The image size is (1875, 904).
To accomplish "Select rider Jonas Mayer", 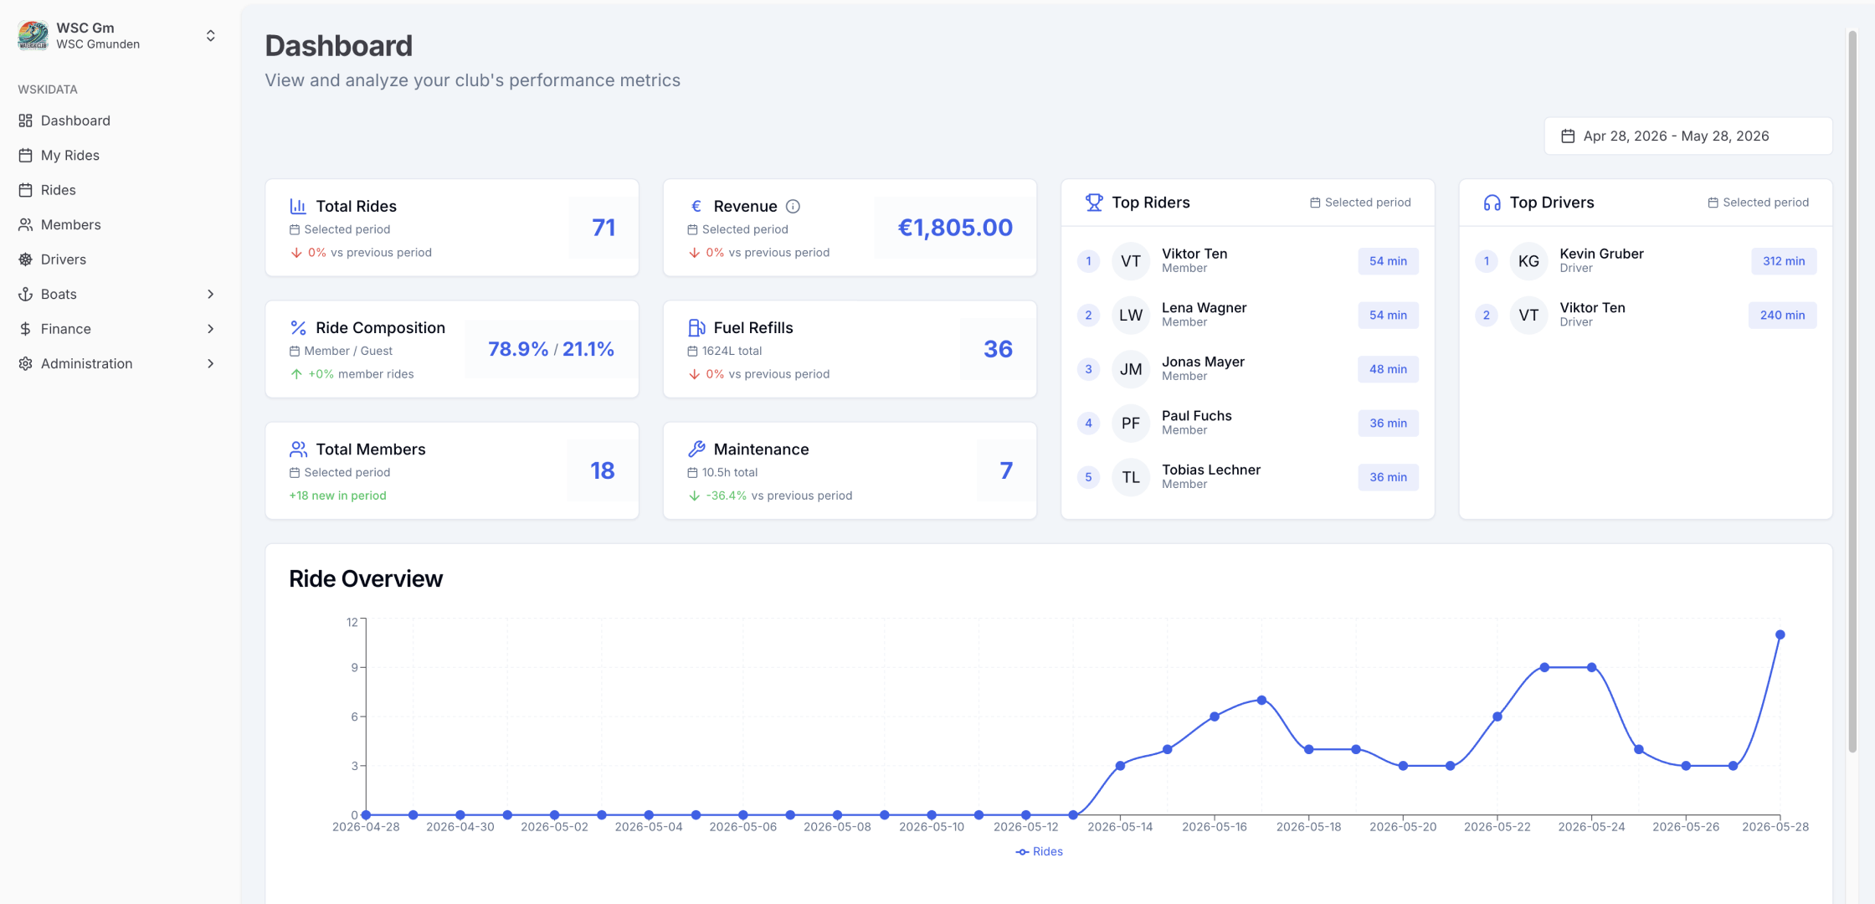I will click(1247, 369).
